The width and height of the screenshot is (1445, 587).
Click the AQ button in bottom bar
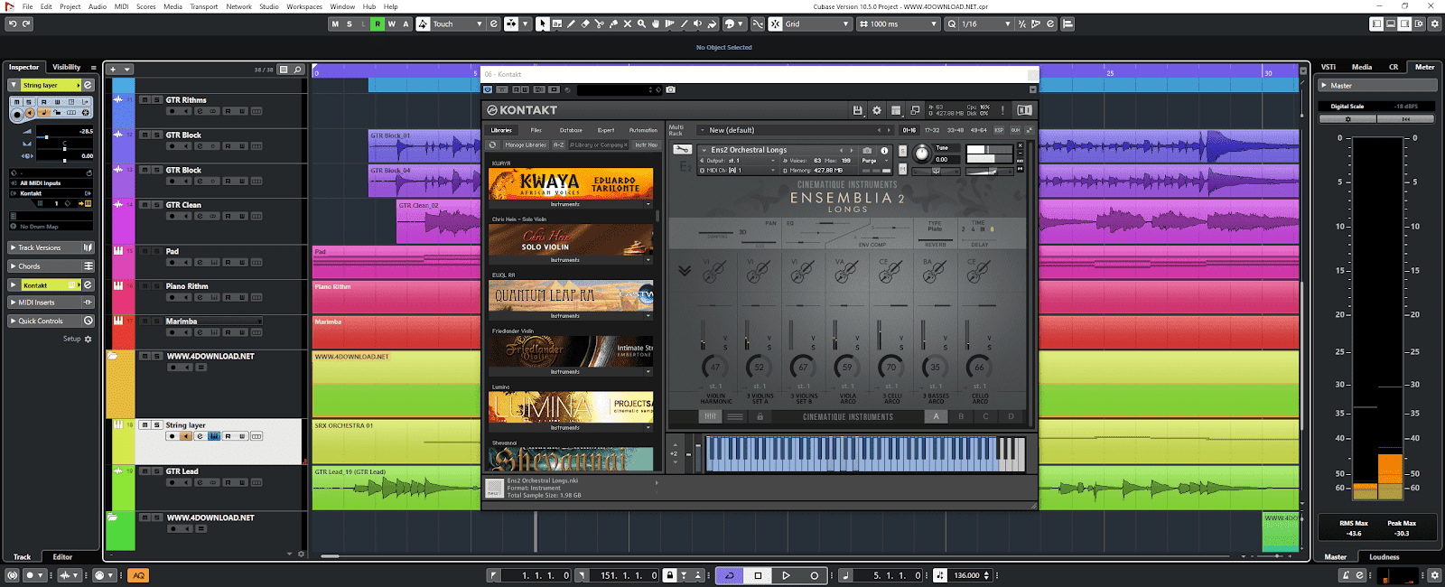pos(138,575)
